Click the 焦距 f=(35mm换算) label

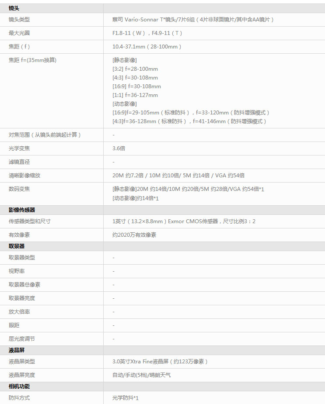click(x=32, y=60)
